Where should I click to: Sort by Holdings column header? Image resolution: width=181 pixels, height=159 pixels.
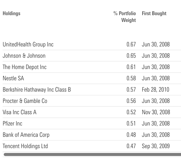(x=11, y=13)
